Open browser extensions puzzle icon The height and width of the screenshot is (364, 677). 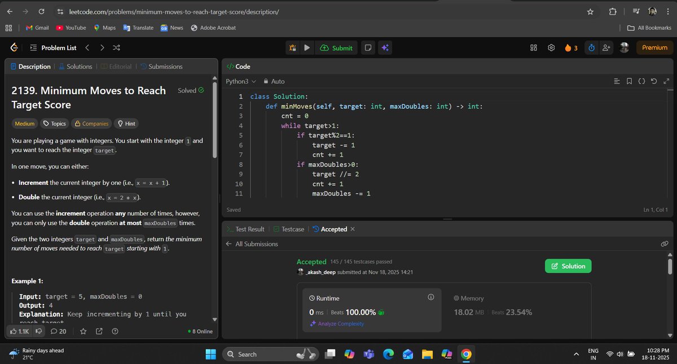pyautogui.click(x=613, y=11)
